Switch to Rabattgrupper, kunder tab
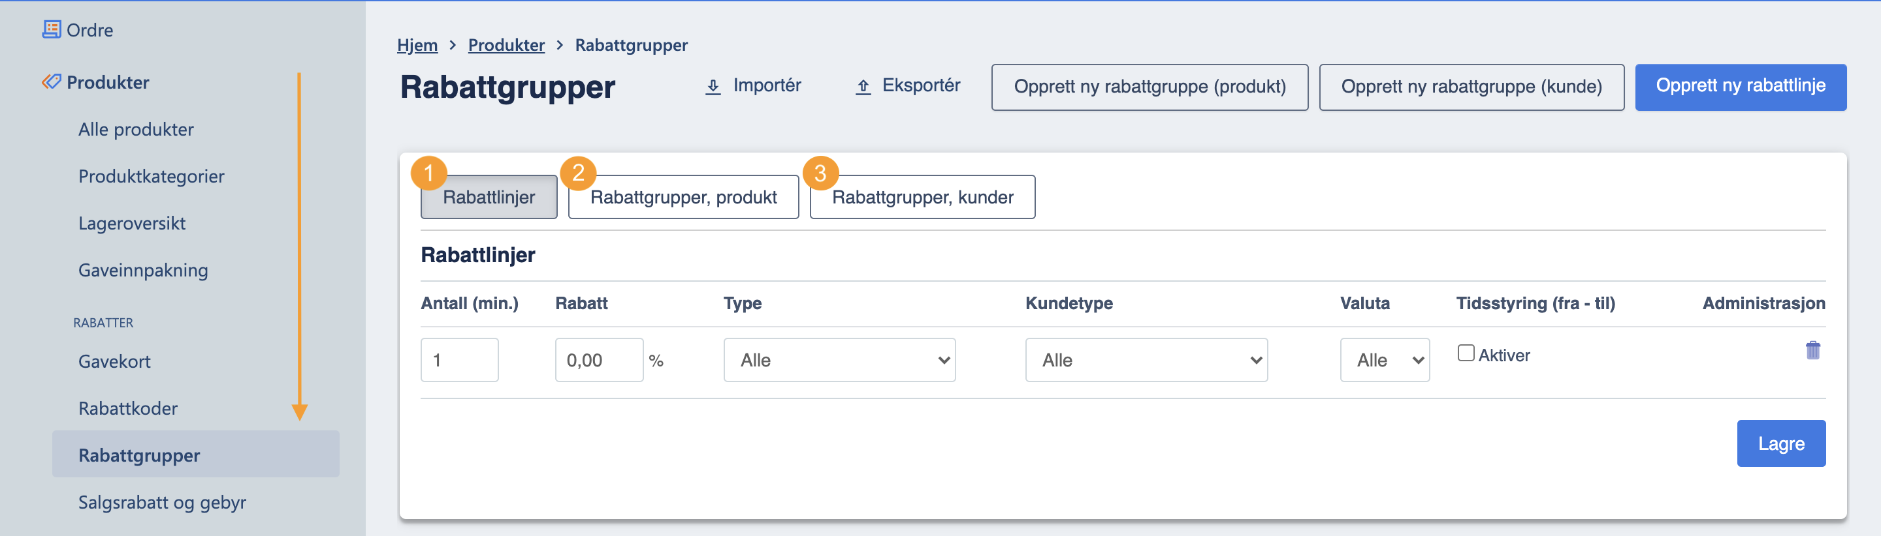The image size is (1881, 536). pos(922,197)
